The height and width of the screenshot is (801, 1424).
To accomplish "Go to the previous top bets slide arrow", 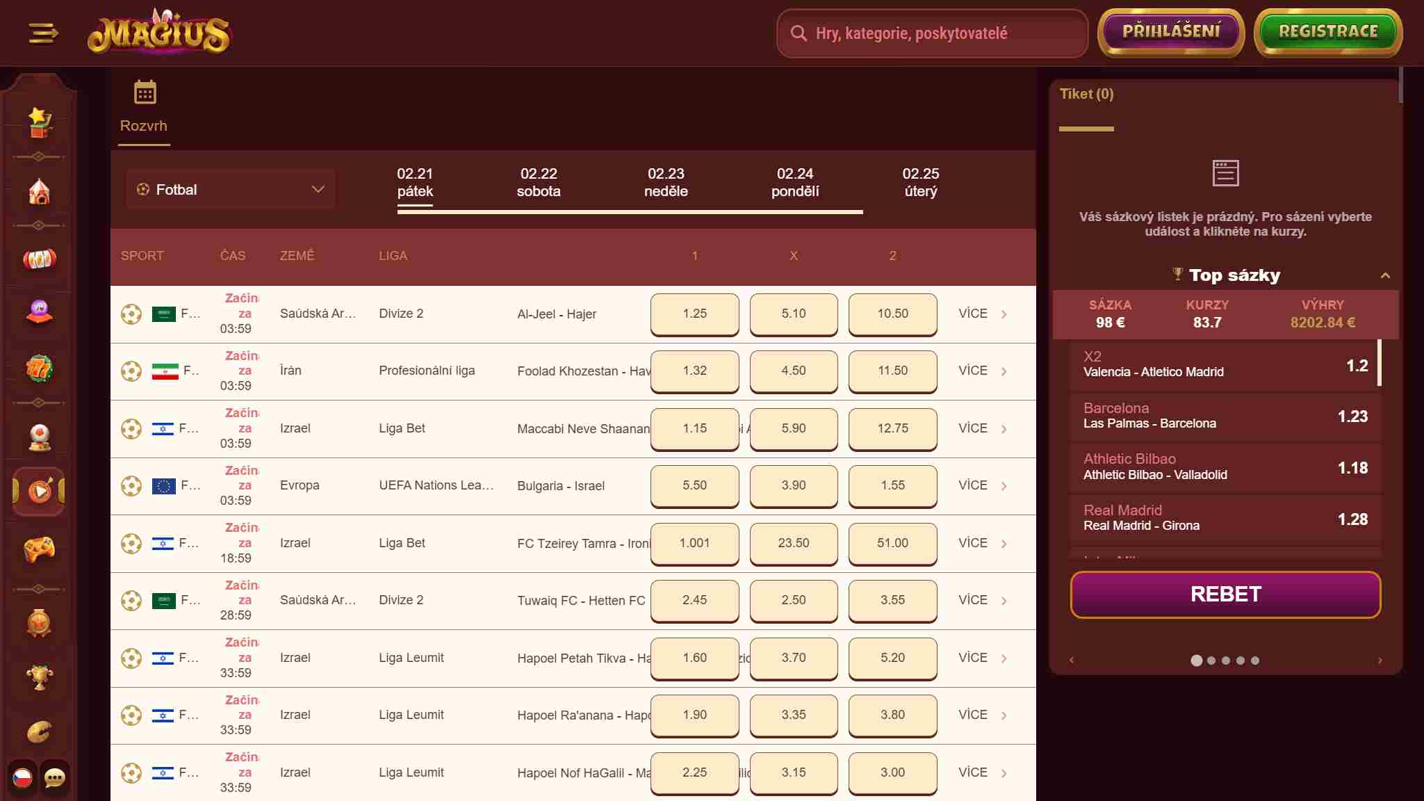I will 1072,661.
